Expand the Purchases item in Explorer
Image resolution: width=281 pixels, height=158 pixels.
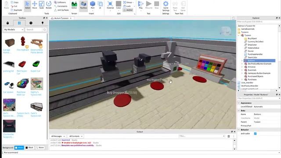click(x=242, y=79)
